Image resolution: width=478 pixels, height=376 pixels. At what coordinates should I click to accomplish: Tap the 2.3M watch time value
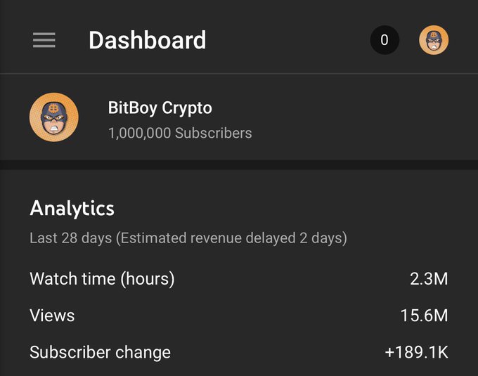429,279
